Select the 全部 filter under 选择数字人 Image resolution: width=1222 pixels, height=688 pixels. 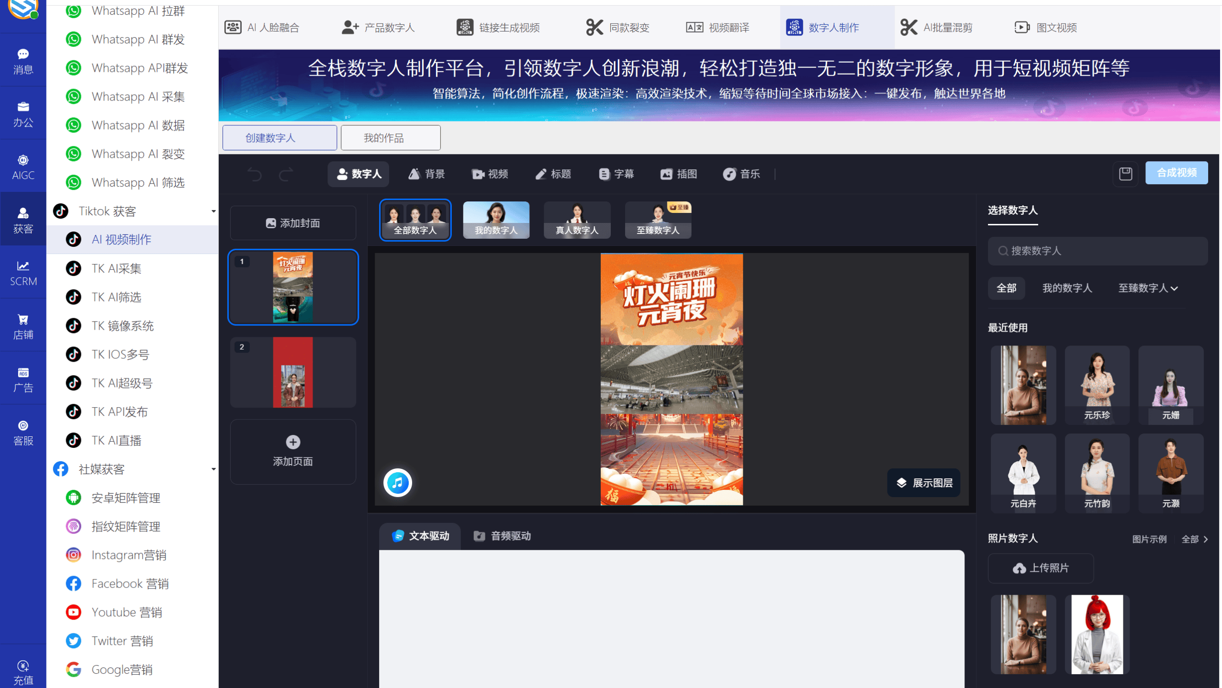[1006, 288]
